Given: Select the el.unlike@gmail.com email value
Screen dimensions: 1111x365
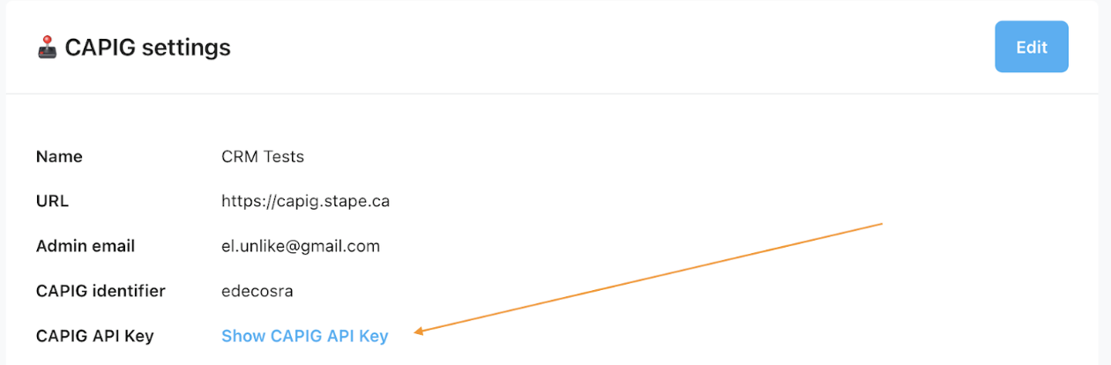Looking at the screenshot, I should pyautogui.click(x=301, y=246).
